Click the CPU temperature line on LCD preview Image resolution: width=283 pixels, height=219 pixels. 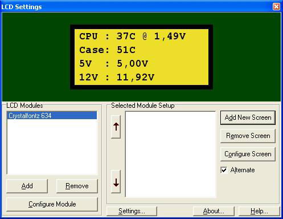point(132,36)
